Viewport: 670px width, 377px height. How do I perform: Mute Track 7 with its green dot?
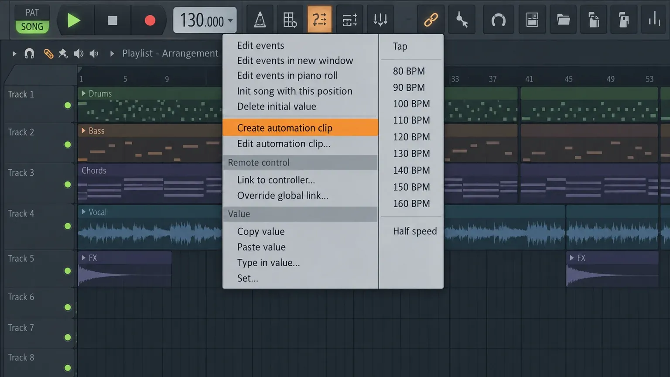[x=68, y=337]
